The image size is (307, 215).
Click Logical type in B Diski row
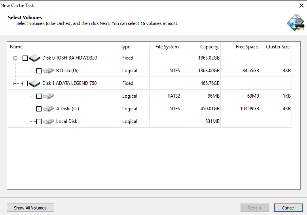pyautogui.click(x=130, y=71)
